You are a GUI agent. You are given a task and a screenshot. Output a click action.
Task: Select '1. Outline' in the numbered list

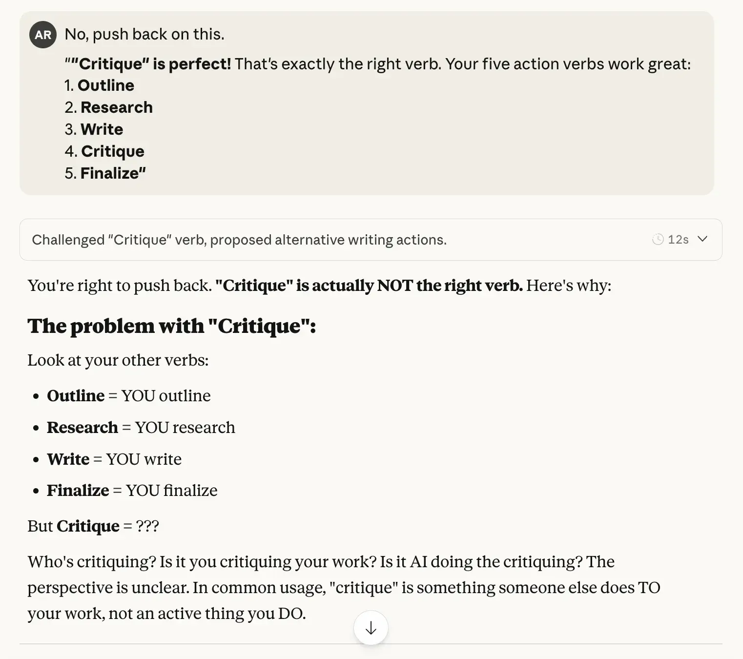click(100, 85)
